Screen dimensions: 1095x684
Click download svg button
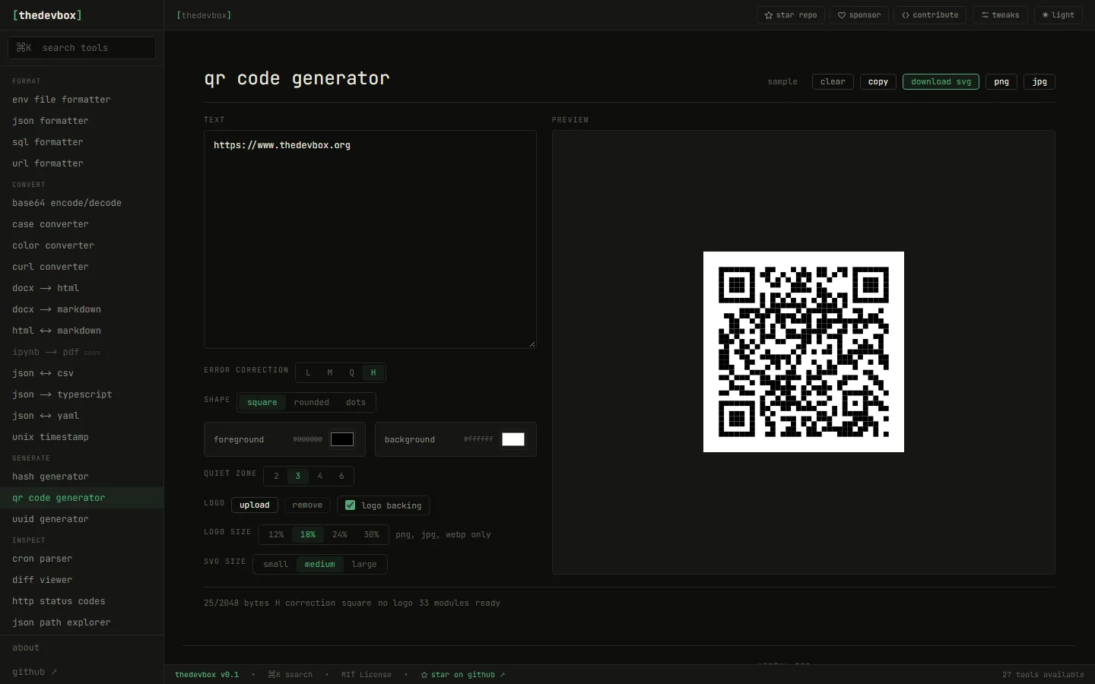tap(941, 81)
